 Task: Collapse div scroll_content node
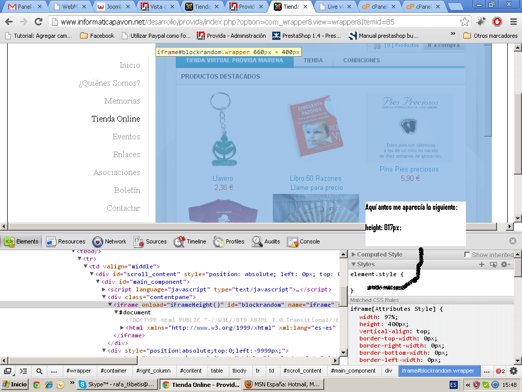[x=92, y=274]
